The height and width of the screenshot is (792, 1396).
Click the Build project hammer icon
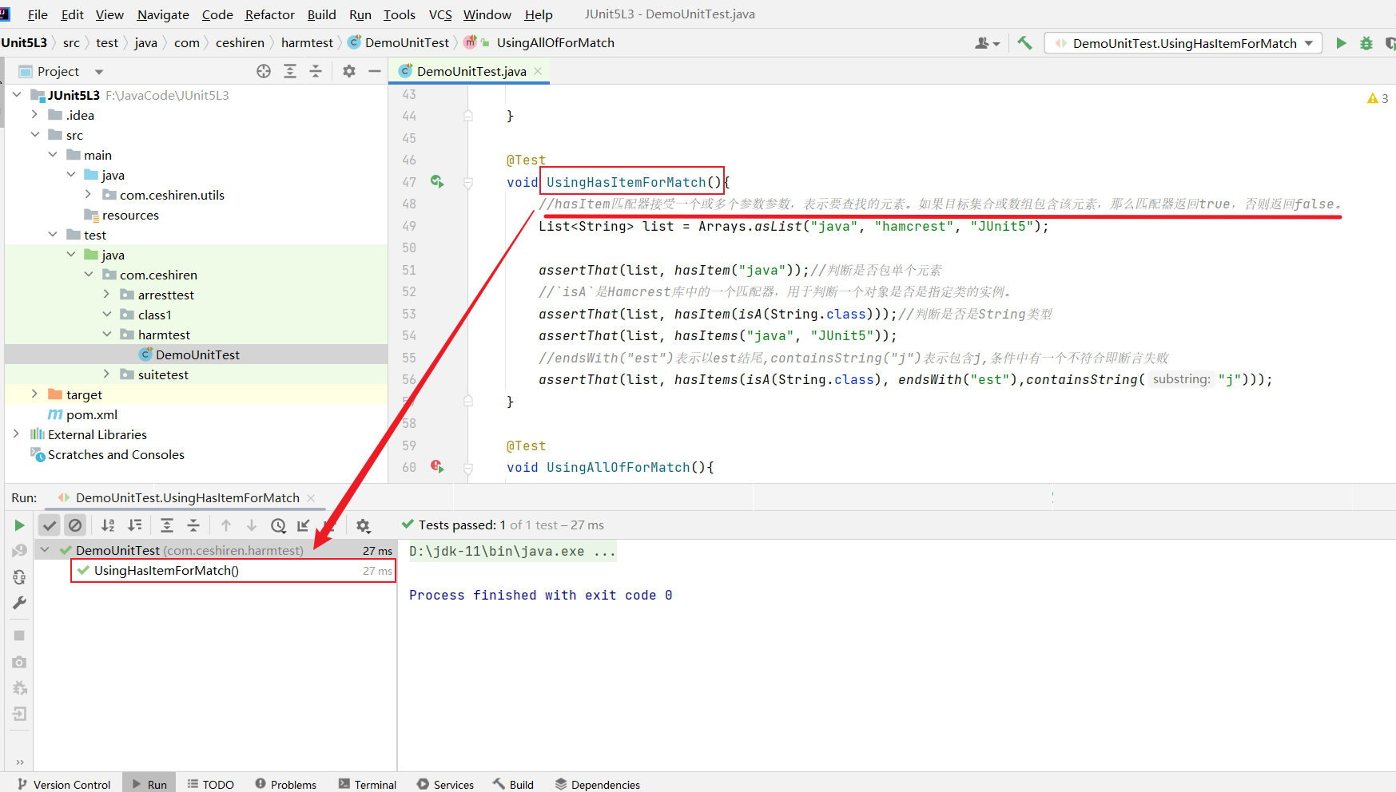[x=1024, y=43]
